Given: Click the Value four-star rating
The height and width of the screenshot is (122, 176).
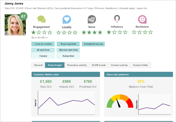Looking at the screenshot, I should (x=92, y=32).
